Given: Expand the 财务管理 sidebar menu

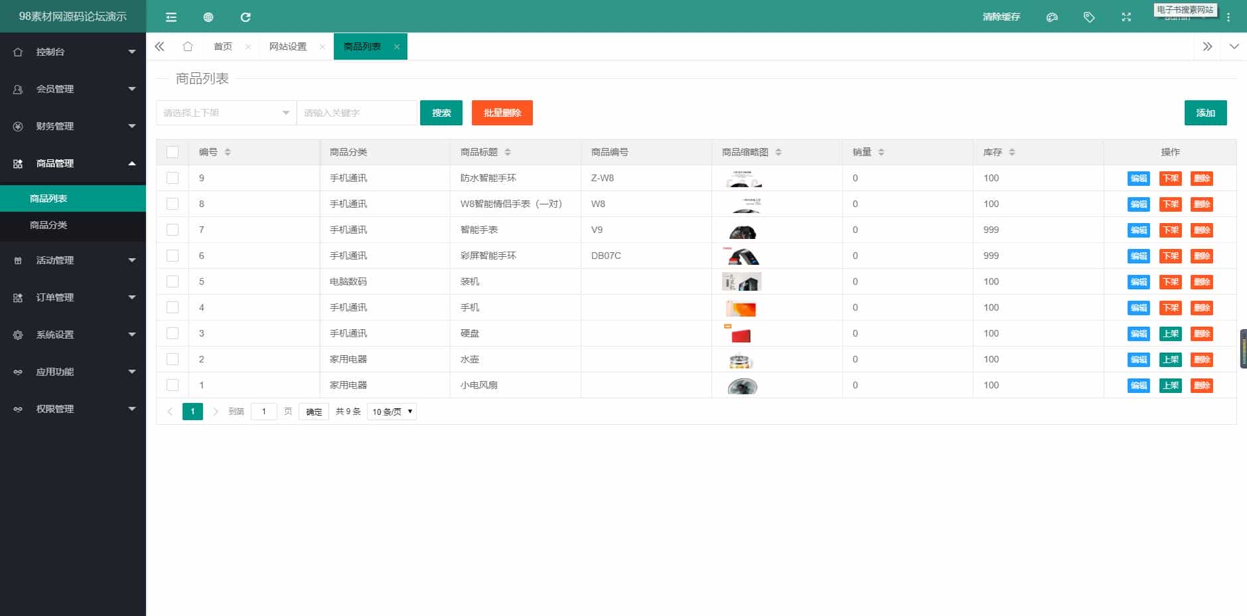Looking at the screenshot, I should (x=73, y=126).
